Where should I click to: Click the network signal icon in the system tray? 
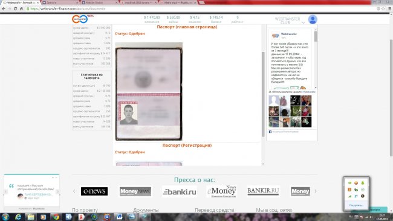point(366,217)
